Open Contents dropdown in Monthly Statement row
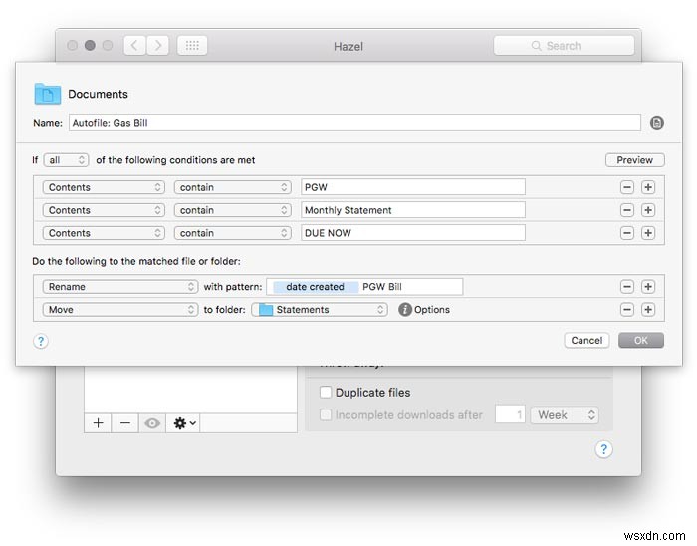This screenshot has width=697, height=546. point(104,210)
